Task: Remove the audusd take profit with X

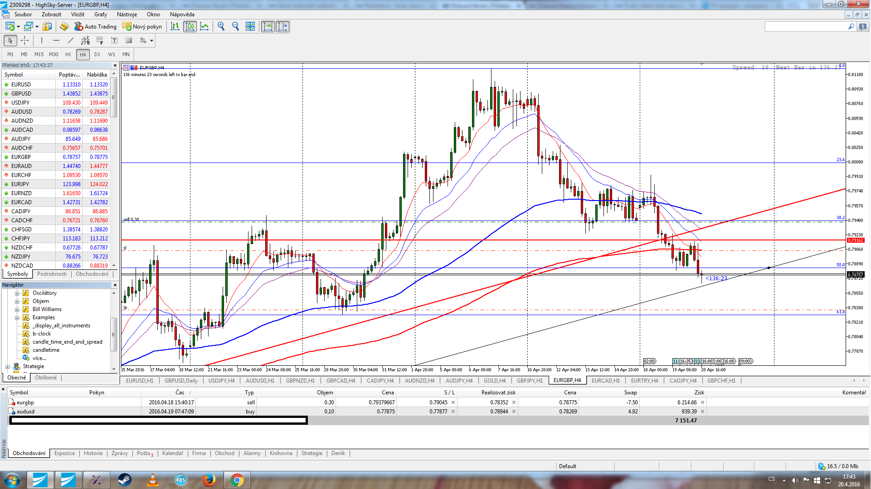Action: [514, 412]
